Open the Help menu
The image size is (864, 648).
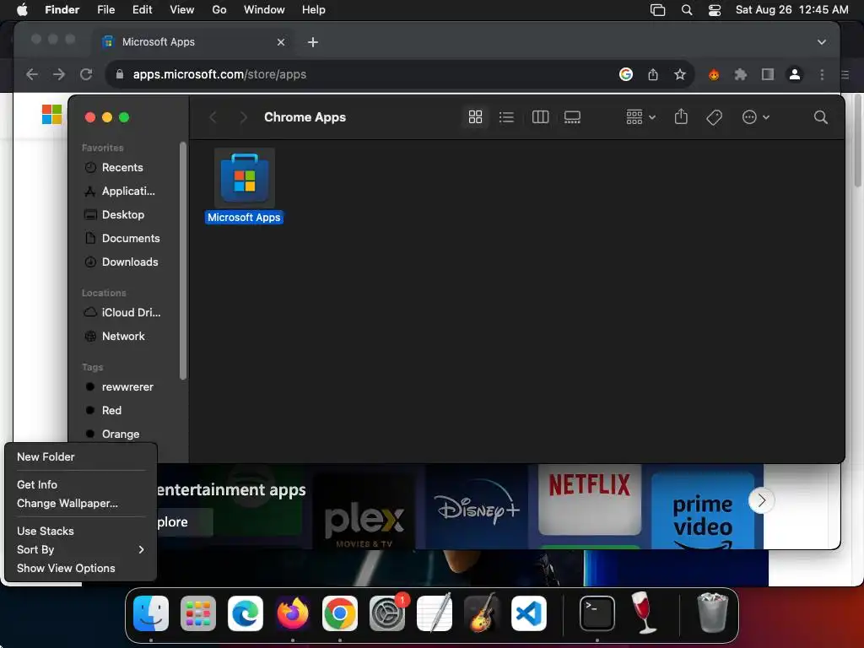click(314, 10)
